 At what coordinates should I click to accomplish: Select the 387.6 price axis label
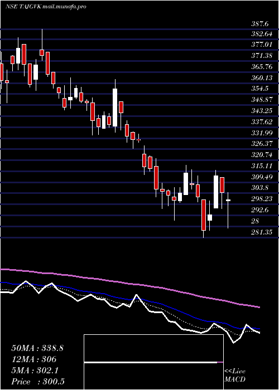[260, 24]
